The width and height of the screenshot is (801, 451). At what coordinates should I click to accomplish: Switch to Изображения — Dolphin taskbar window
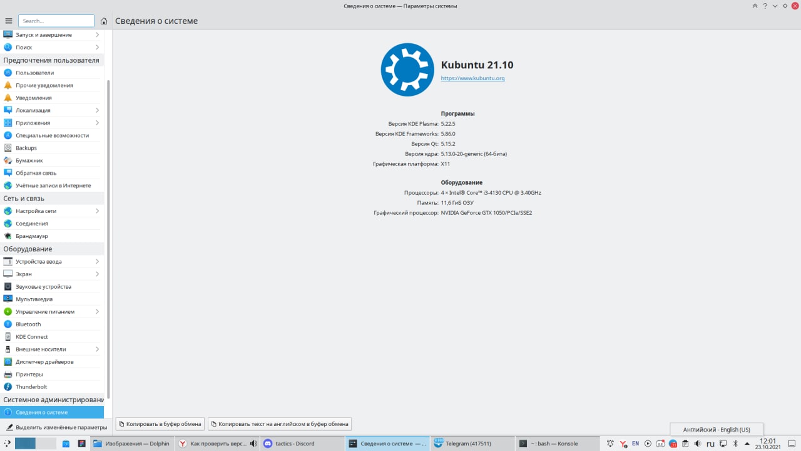tap(131, 443)
